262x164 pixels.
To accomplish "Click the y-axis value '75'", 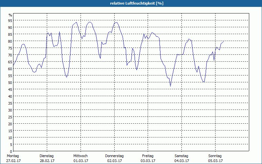I will pyautogui.click(x=10, y=48).
